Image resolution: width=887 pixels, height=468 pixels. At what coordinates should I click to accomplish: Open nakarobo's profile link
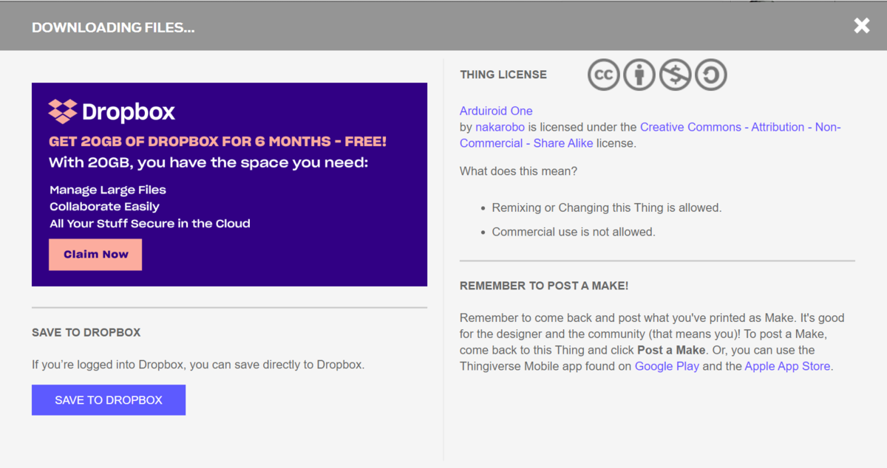pyautogui.click(x=500, y=127)
